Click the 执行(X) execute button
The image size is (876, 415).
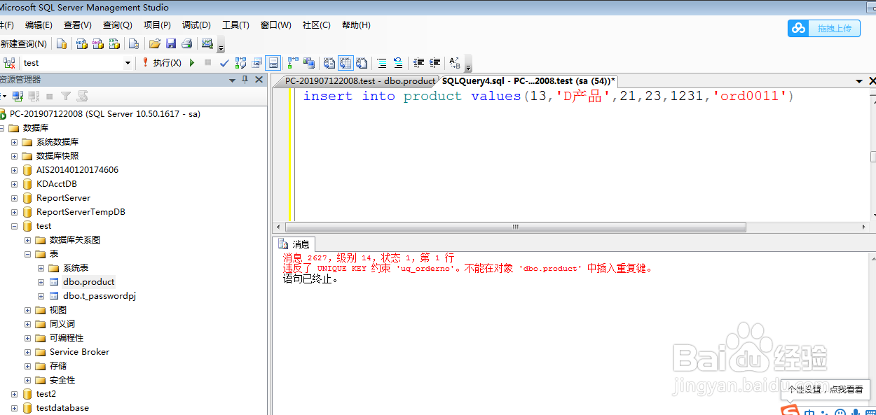tap(161, 63)
